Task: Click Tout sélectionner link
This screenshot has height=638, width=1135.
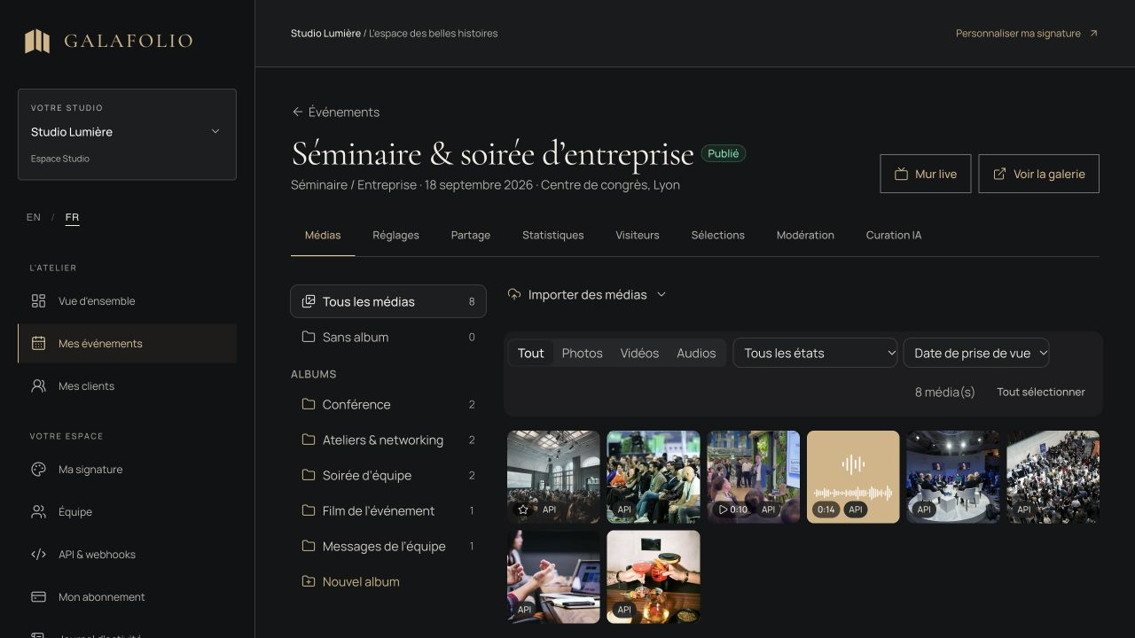Action: pos(1040,392)
